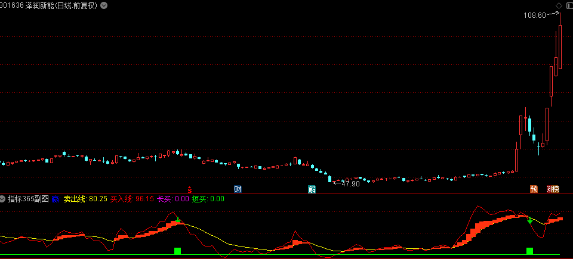The image size is (573, 259).
Task: Click the 榜 ranking list marker
Action: 556,189
